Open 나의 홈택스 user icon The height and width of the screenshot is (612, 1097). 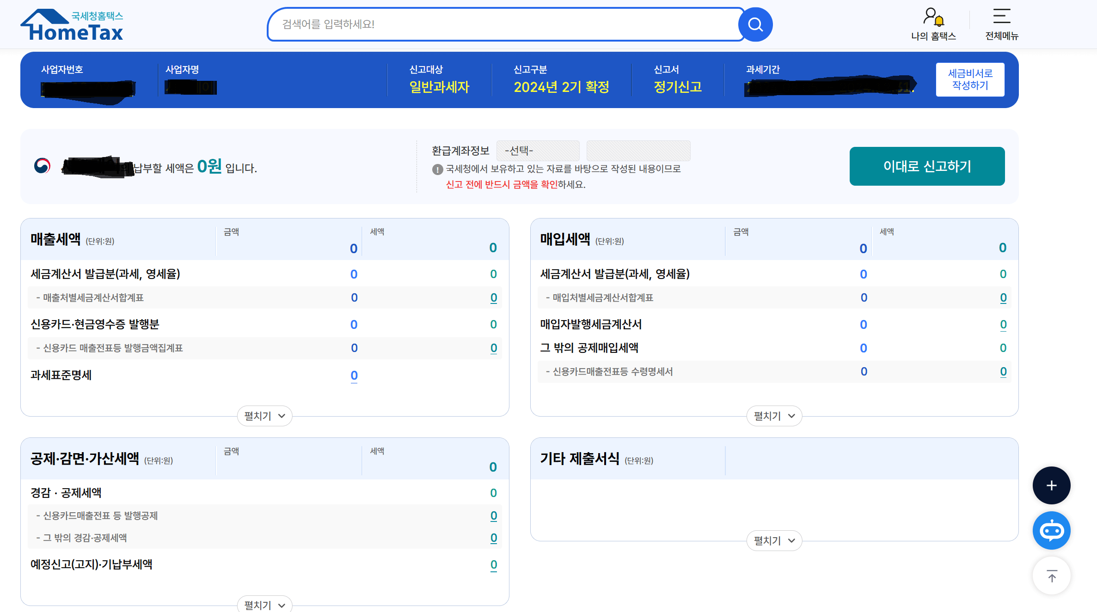pos(933,17)
